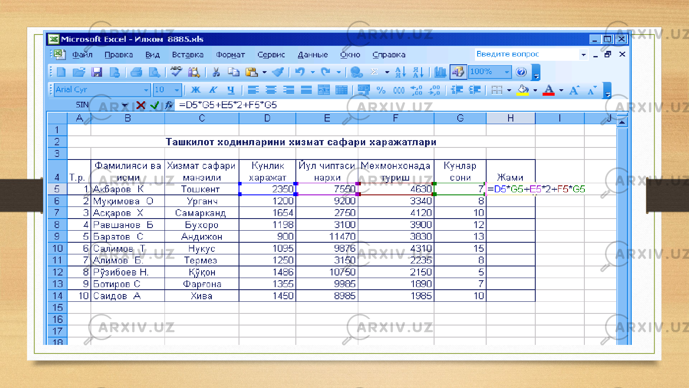
Task: Toggle bold Ж formatting
Action: pyautogui.click(x=196, y=90)
